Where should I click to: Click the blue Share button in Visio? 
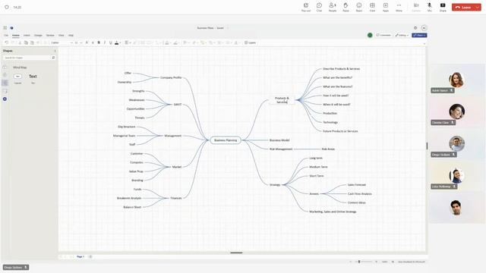(x=419, y=36)
